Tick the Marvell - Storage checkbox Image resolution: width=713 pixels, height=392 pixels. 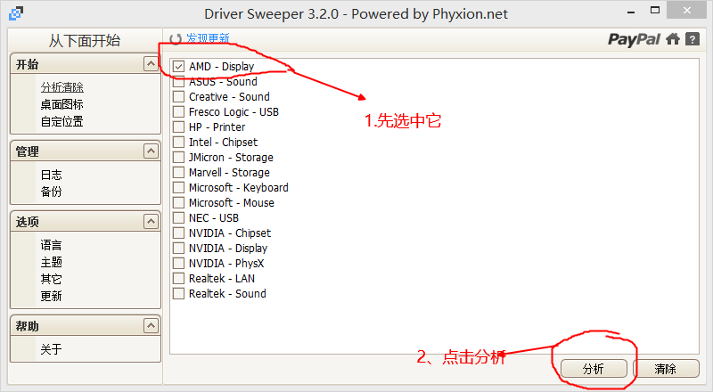179,172
